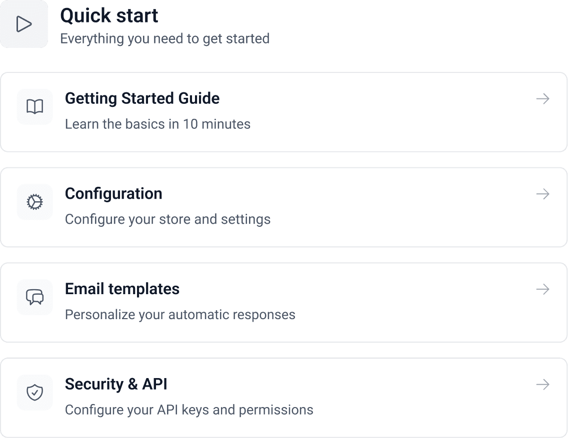
Task: Click the chat bubbles icon for Email templates
Action: tap(34, 297)
